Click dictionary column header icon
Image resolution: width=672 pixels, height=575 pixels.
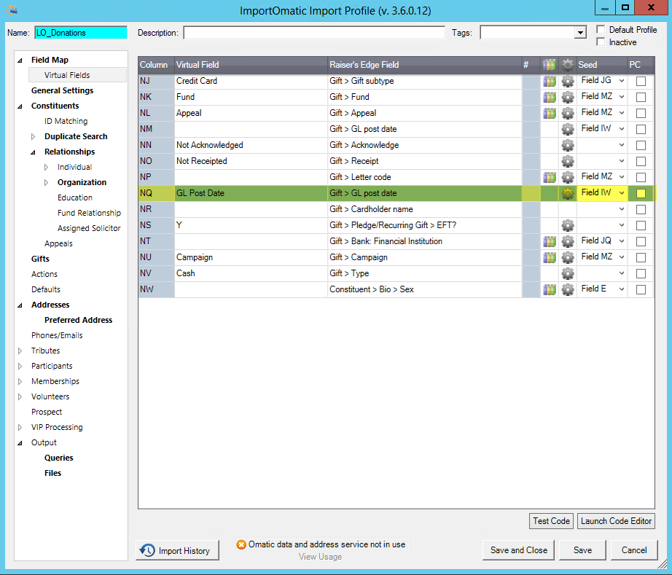(x=549, y=65)
